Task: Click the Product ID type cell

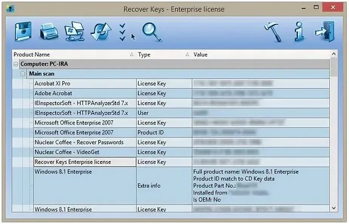Action: pyautogui.click(x=164, y=132)
